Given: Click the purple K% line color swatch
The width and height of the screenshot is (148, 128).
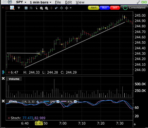Looking at the screenshot, I should pos(64,101).
